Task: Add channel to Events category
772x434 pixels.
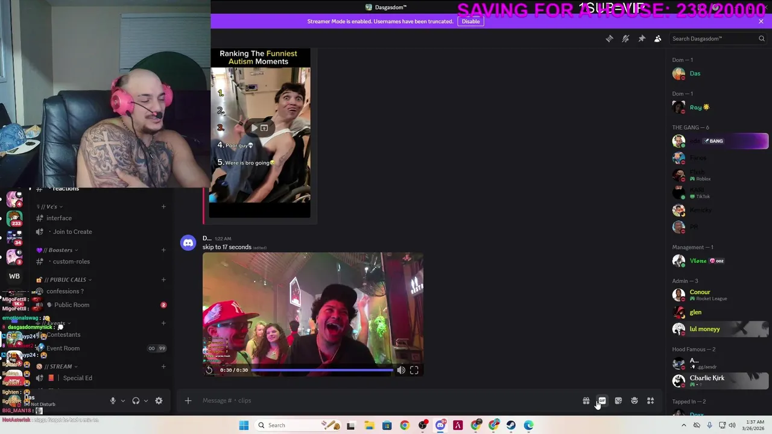Action: click(163, 323)
